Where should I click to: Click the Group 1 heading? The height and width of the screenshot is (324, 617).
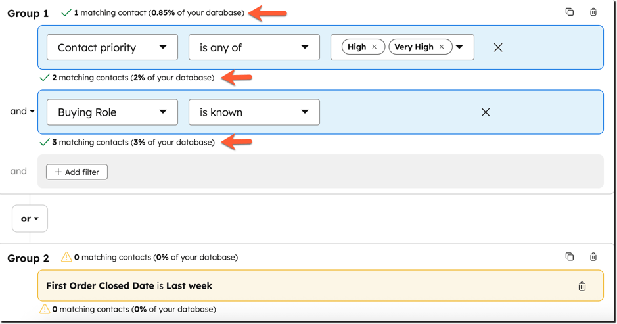tap(28, 13)
